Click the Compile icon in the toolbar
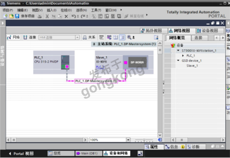Viewport: 230px width, 158px height. coord(94,16)
